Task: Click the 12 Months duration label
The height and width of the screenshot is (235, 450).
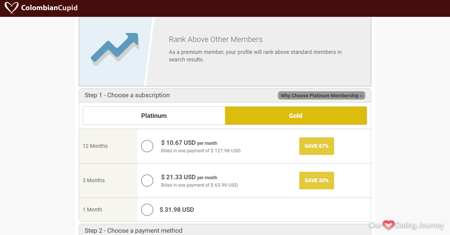Action: [95, 146]
